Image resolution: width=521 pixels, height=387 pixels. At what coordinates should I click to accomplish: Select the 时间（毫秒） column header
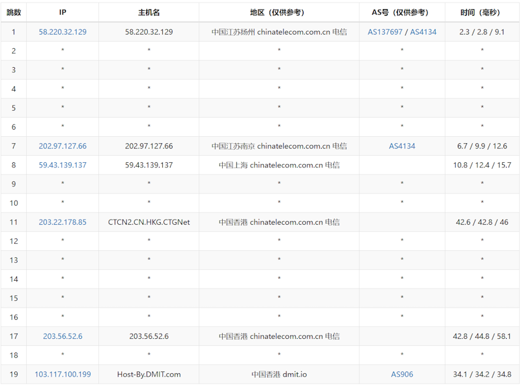[482, 12]
